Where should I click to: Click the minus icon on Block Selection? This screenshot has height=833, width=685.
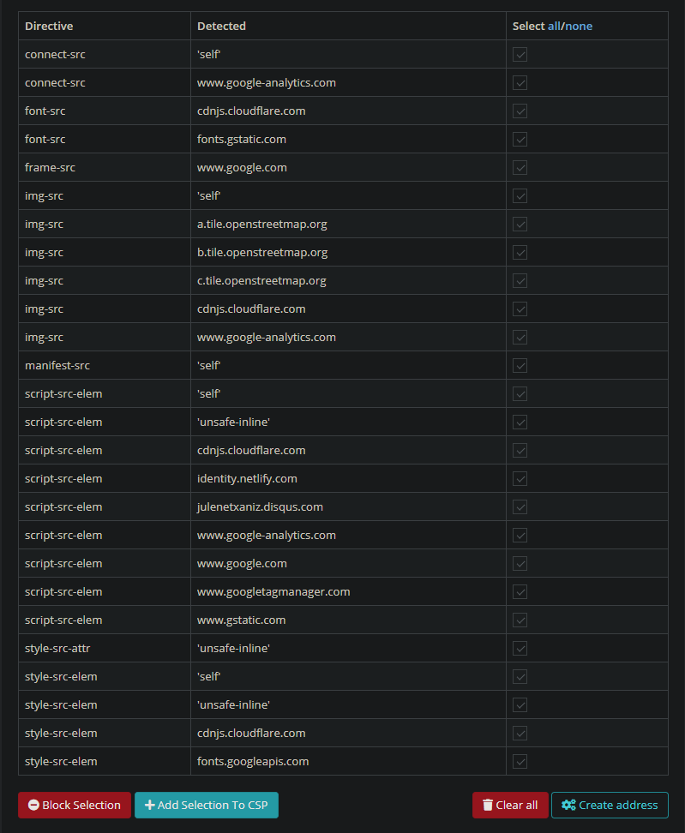tap(33, 805)
